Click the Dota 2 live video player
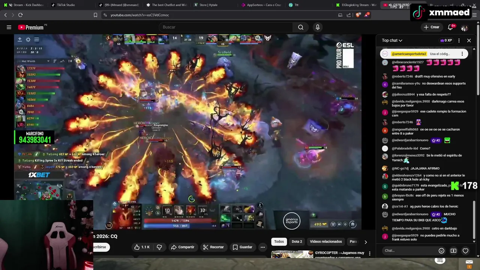The height and width of the screenshot is (270, 480). (187, 132)
